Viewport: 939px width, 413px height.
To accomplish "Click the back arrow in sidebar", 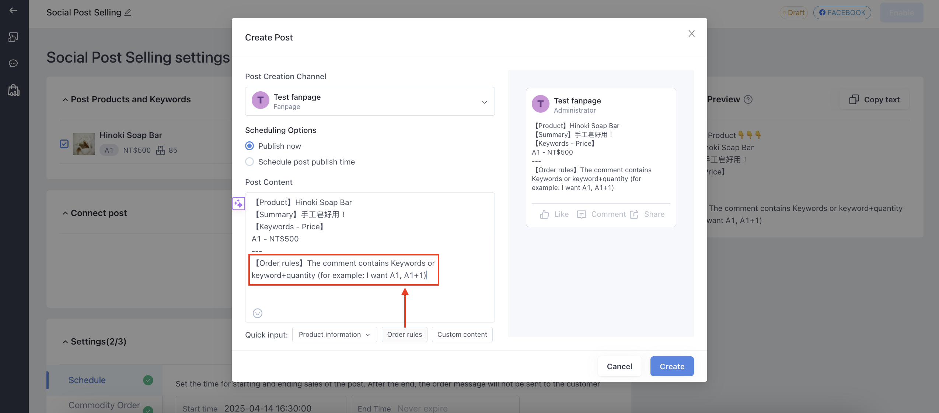I will [14, 10].
